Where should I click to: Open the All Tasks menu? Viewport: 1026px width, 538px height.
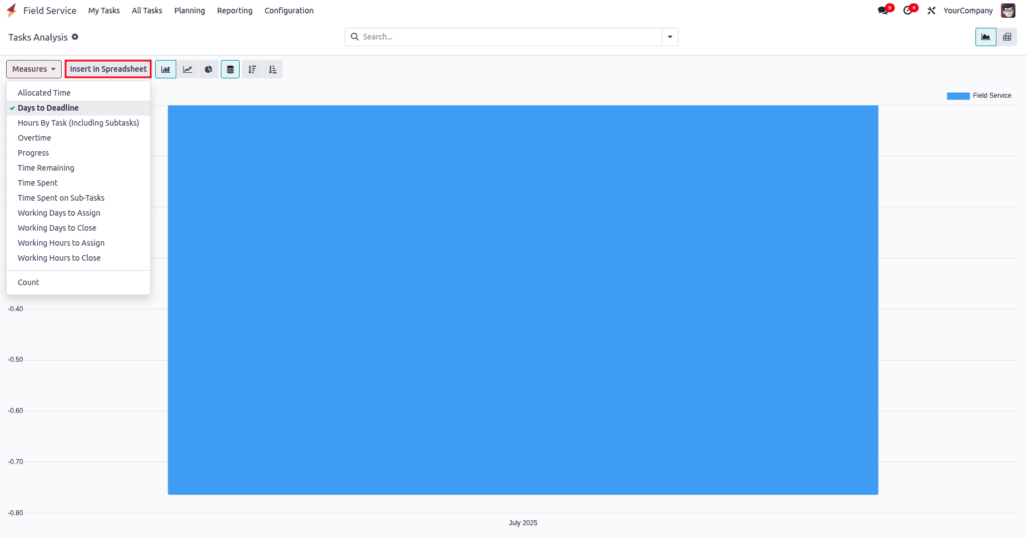147,11
